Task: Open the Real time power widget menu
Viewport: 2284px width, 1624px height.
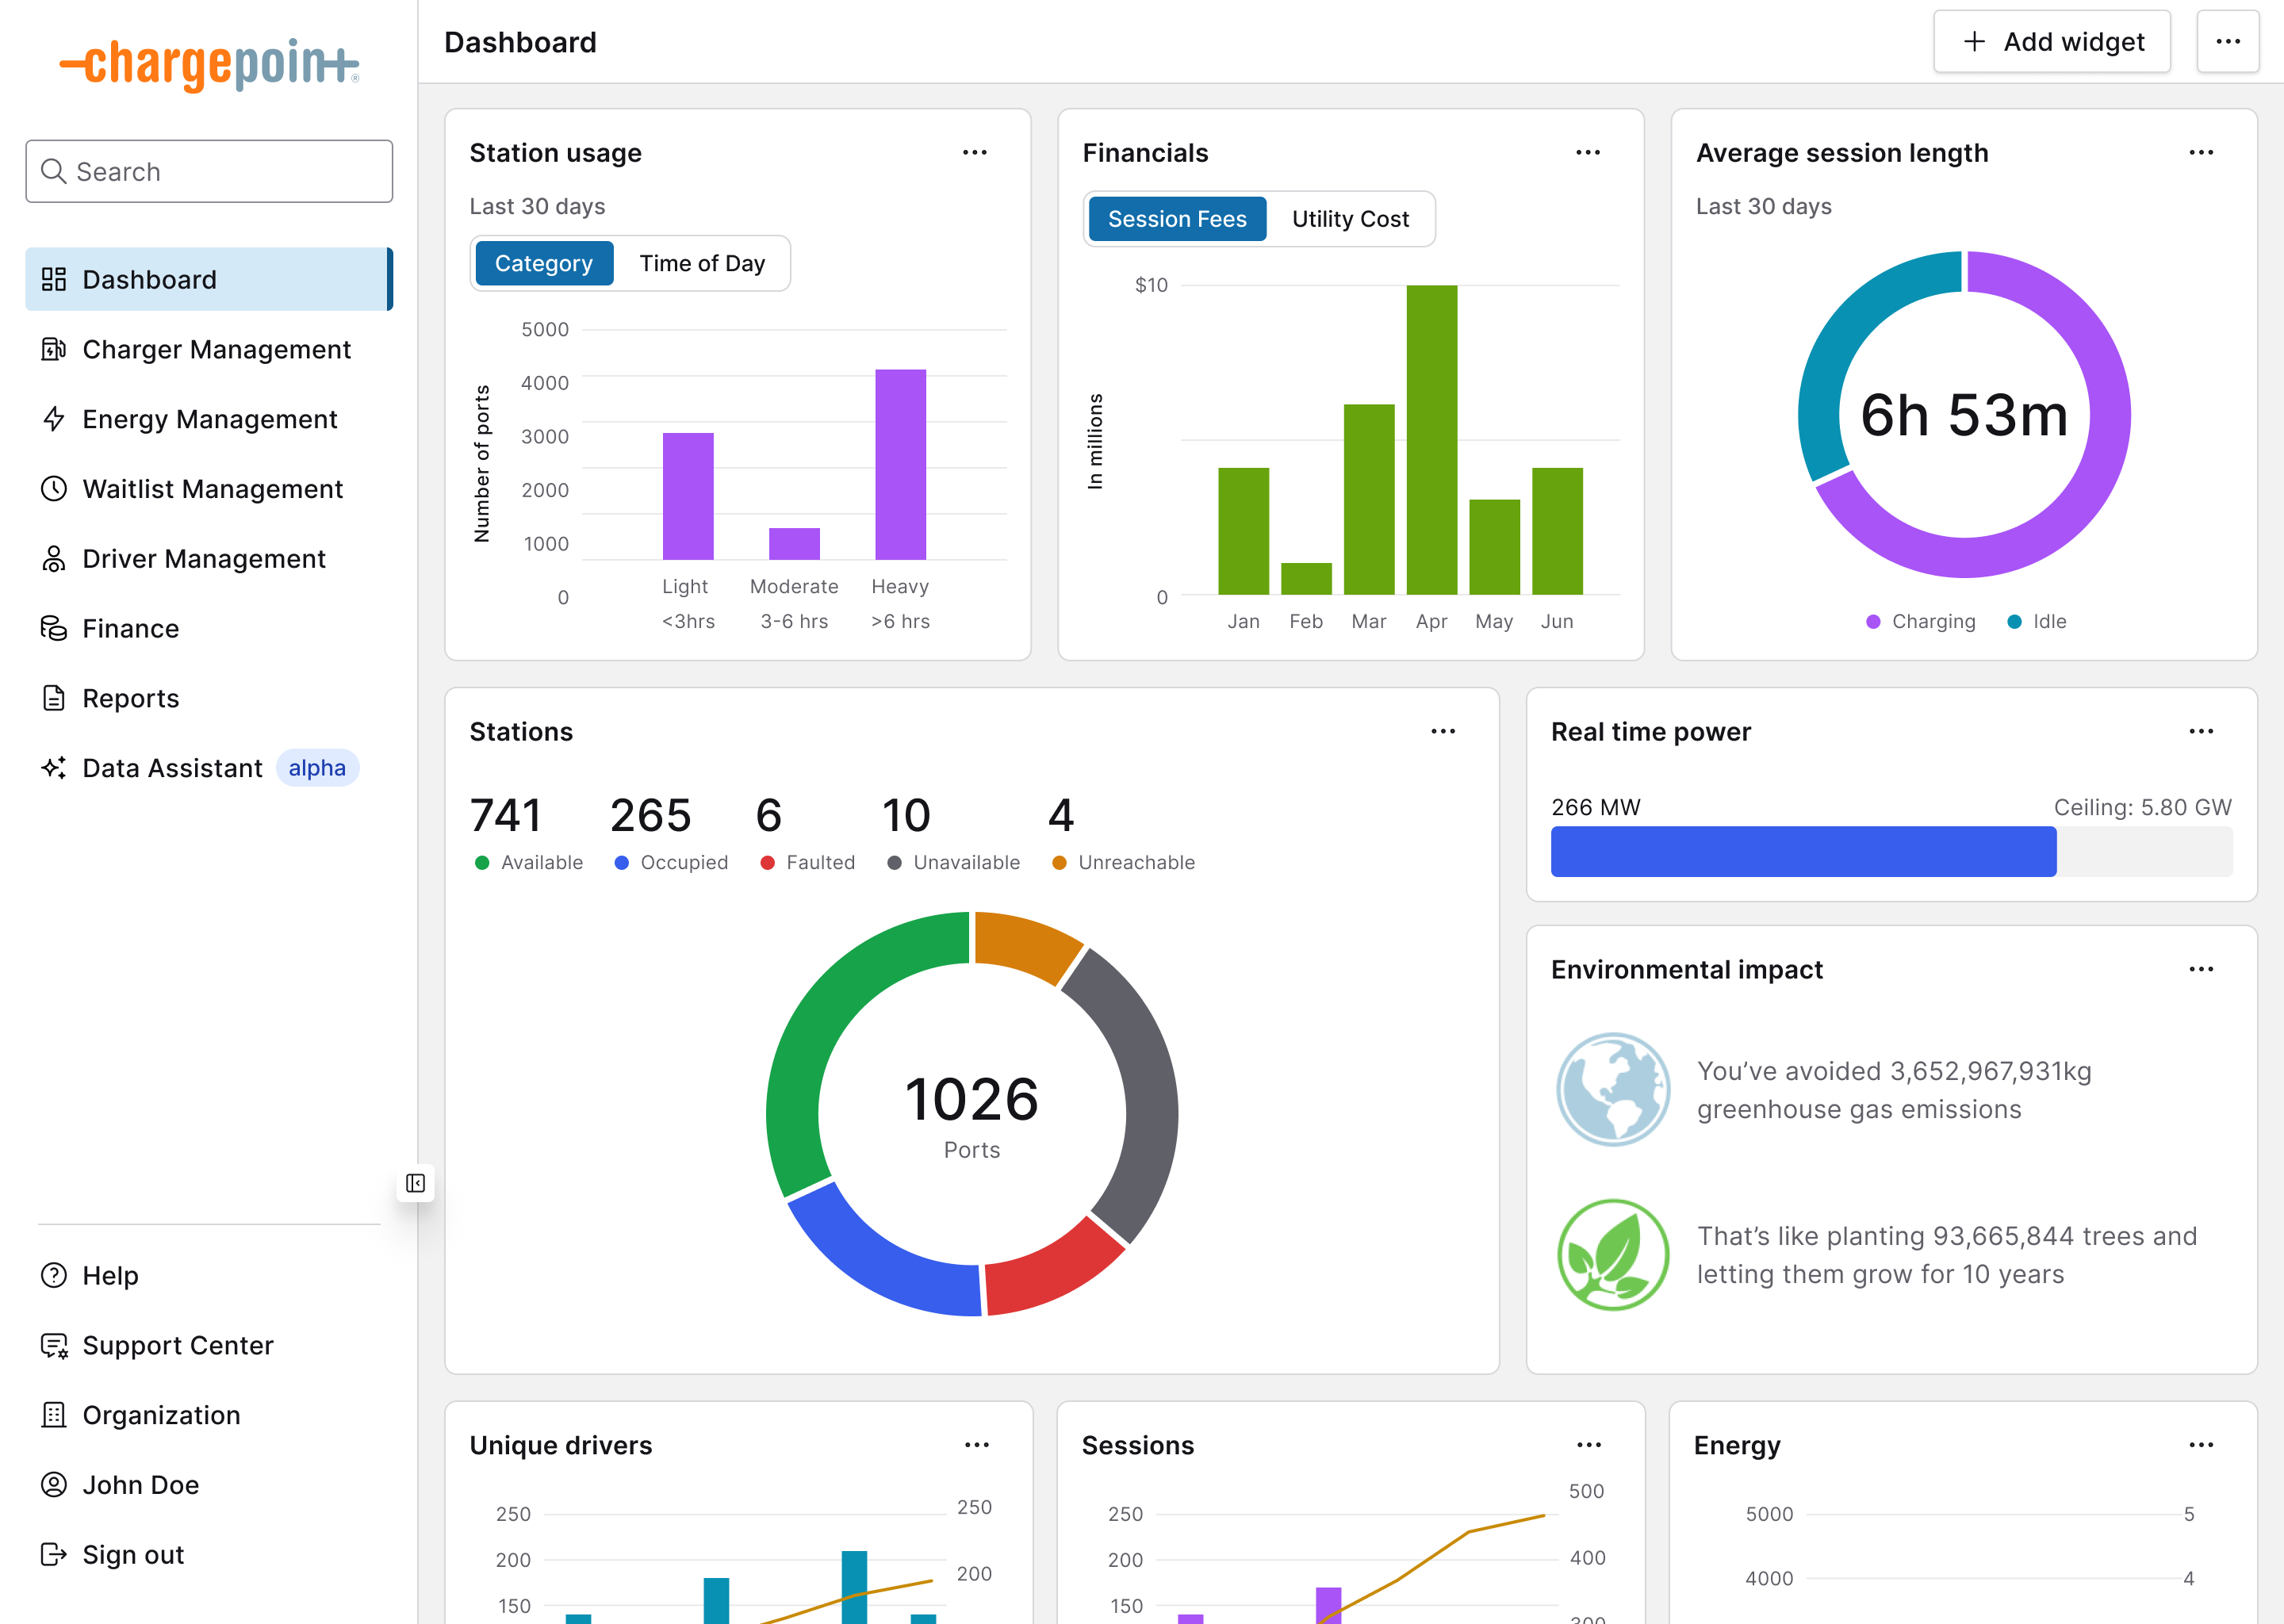Action: point(2200,732)
